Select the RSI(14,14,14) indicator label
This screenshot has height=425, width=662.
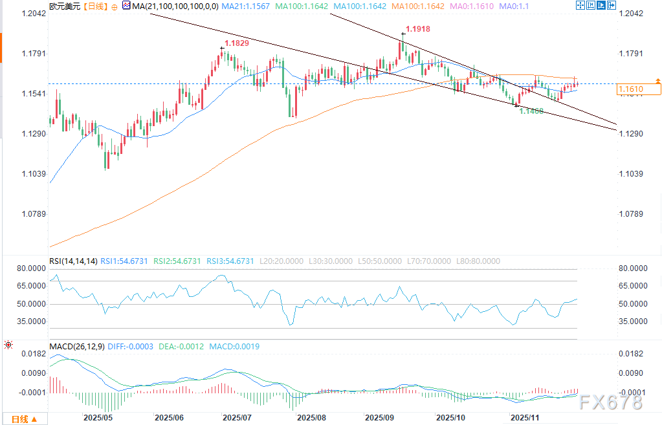tap(73, 261)
